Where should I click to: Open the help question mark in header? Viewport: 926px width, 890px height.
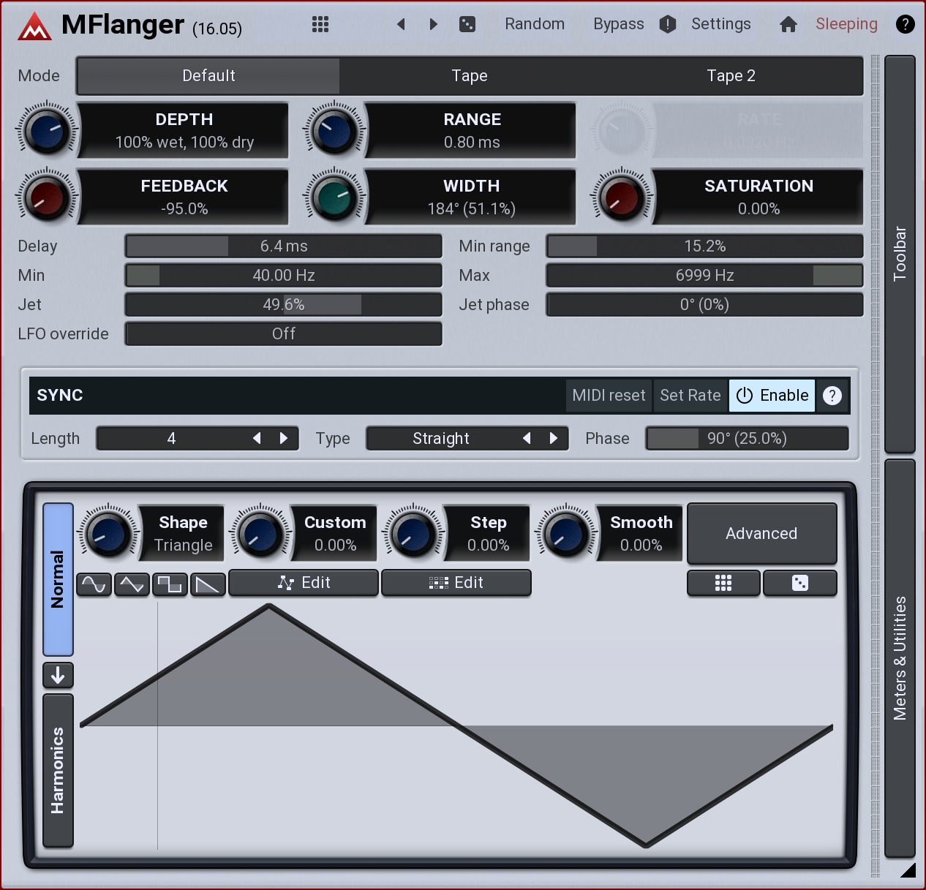(x=906, y=24)
